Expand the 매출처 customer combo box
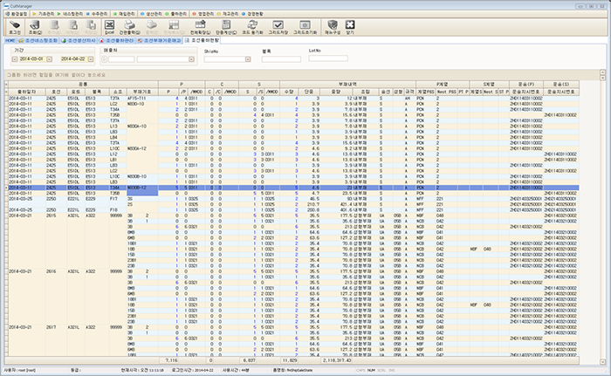This screenshot has width=611, height=376. pos(191,59)
